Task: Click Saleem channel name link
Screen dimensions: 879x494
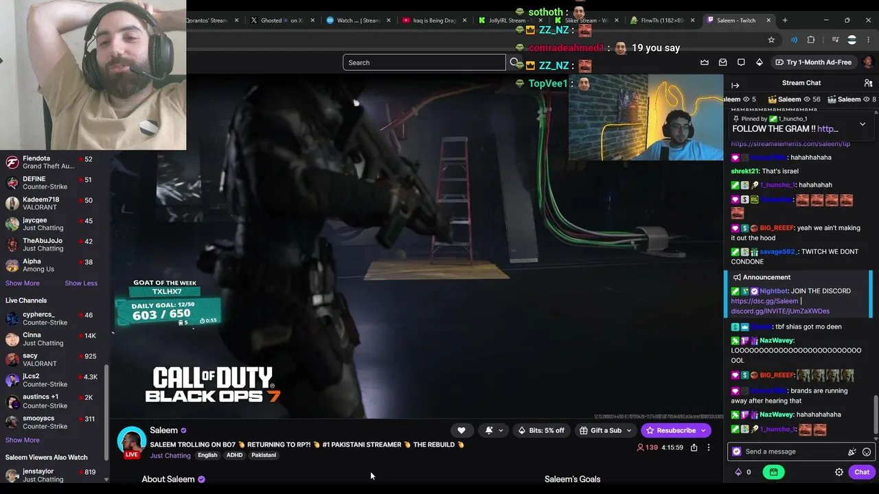Action: [163, 430]
